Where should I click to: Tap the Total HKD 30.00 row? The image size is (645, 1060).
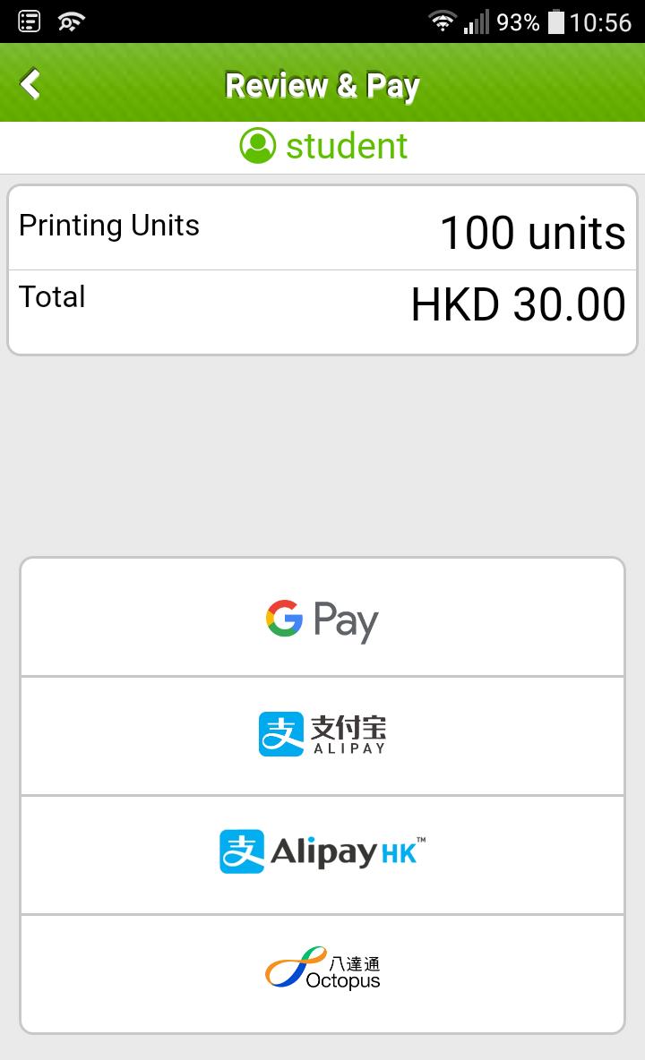[x=322, y=311]
